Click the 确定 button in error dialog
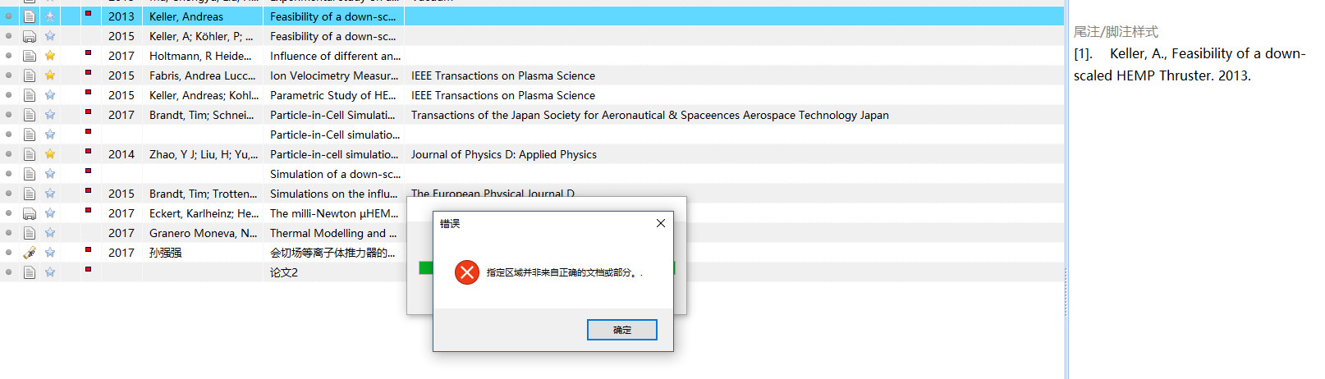The height and width of the screenshot is (379, 1325). point(622,330)
